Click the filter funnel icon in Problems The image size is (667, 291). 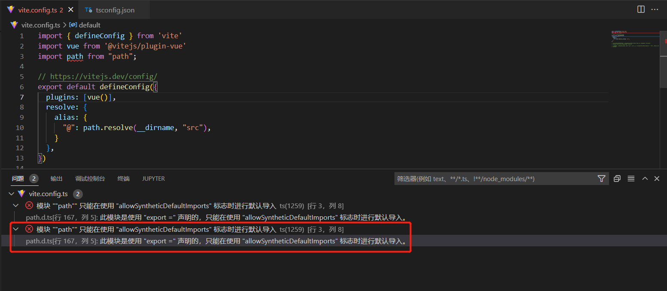[601, 179]
